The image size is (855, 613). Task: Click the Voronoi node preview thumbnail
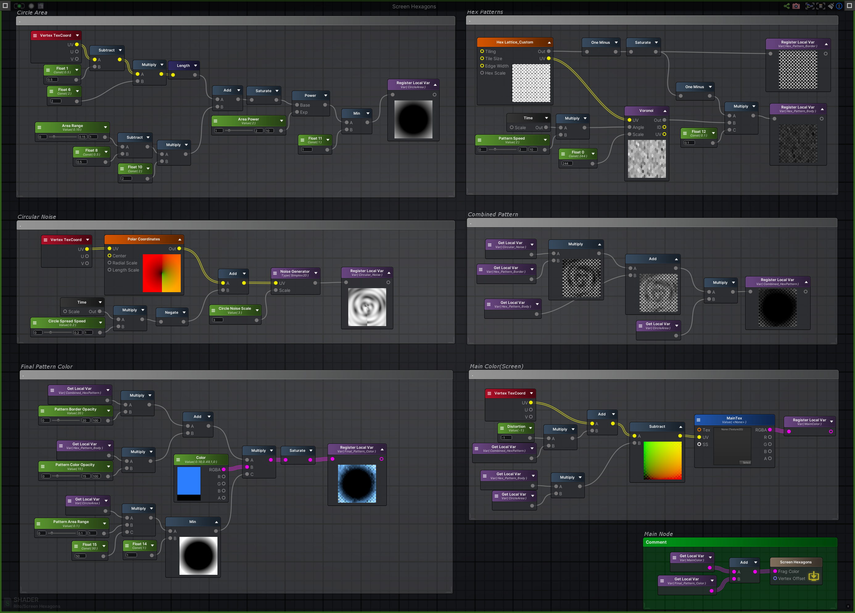pos(646,159)
